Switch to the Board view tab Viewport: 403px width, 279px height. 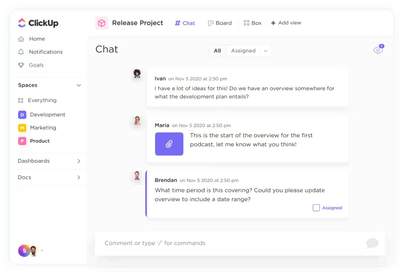[x=220, y=23]
